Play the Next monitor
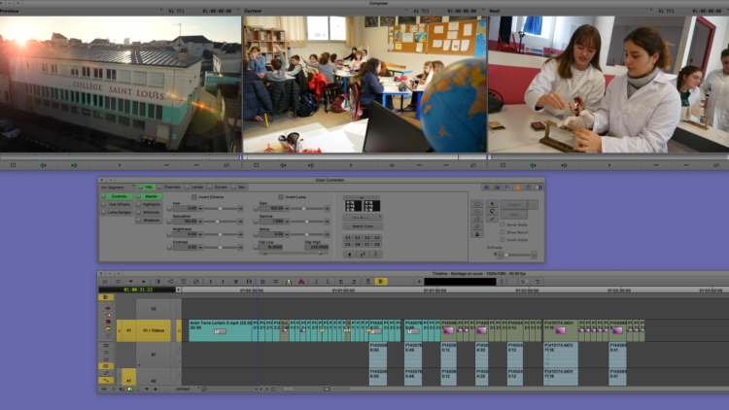This screenshot has width=729, height=410. point(609,165)
